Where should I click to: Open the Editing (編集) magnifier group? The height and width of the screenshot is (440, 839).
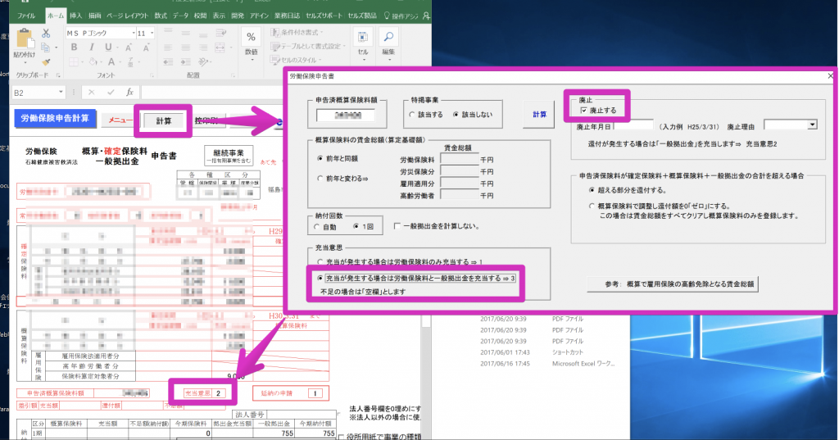(388, 43)
